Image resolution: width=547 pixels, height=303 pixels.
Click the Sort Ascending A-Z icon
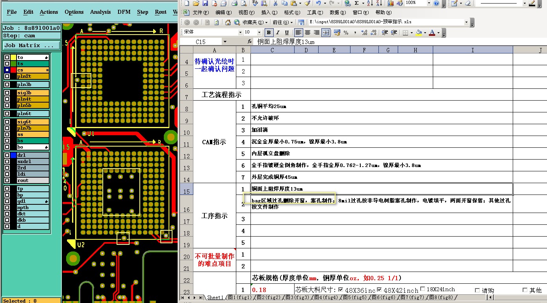369,3
